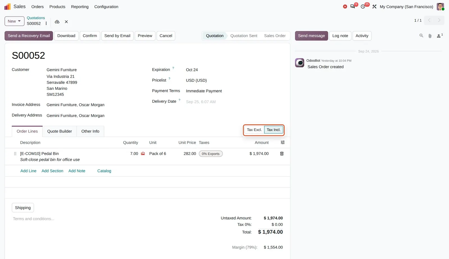The width and height of the screenshot is (449, 259).
Task: Click the Add Section link
Action: (x=52, y=171)
